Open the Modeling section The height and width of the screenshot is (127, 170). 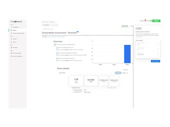point(15,48)
